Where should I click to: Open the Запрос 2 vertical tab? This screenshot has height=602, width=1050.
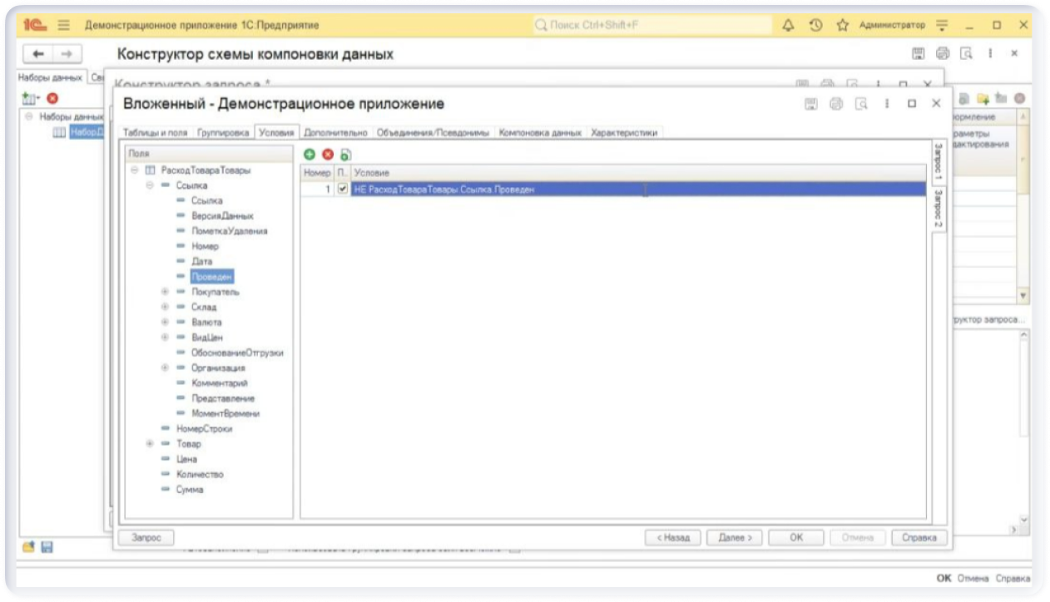[938, 210]
